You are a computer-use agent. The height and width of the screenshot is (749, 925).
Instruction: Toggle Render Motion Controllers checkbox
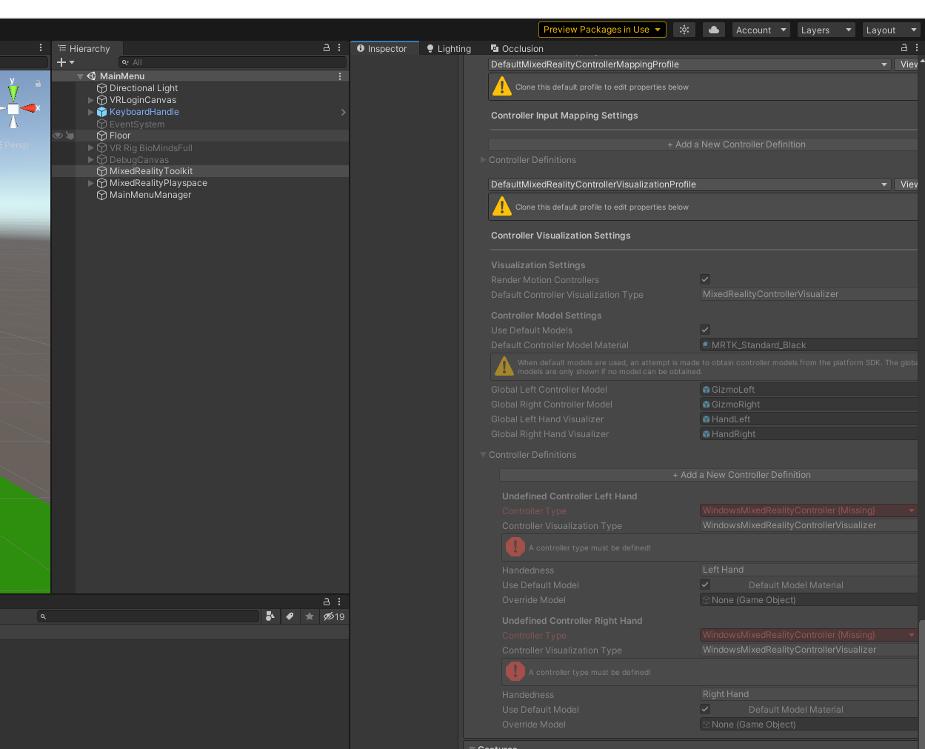(x=705, y=279)
